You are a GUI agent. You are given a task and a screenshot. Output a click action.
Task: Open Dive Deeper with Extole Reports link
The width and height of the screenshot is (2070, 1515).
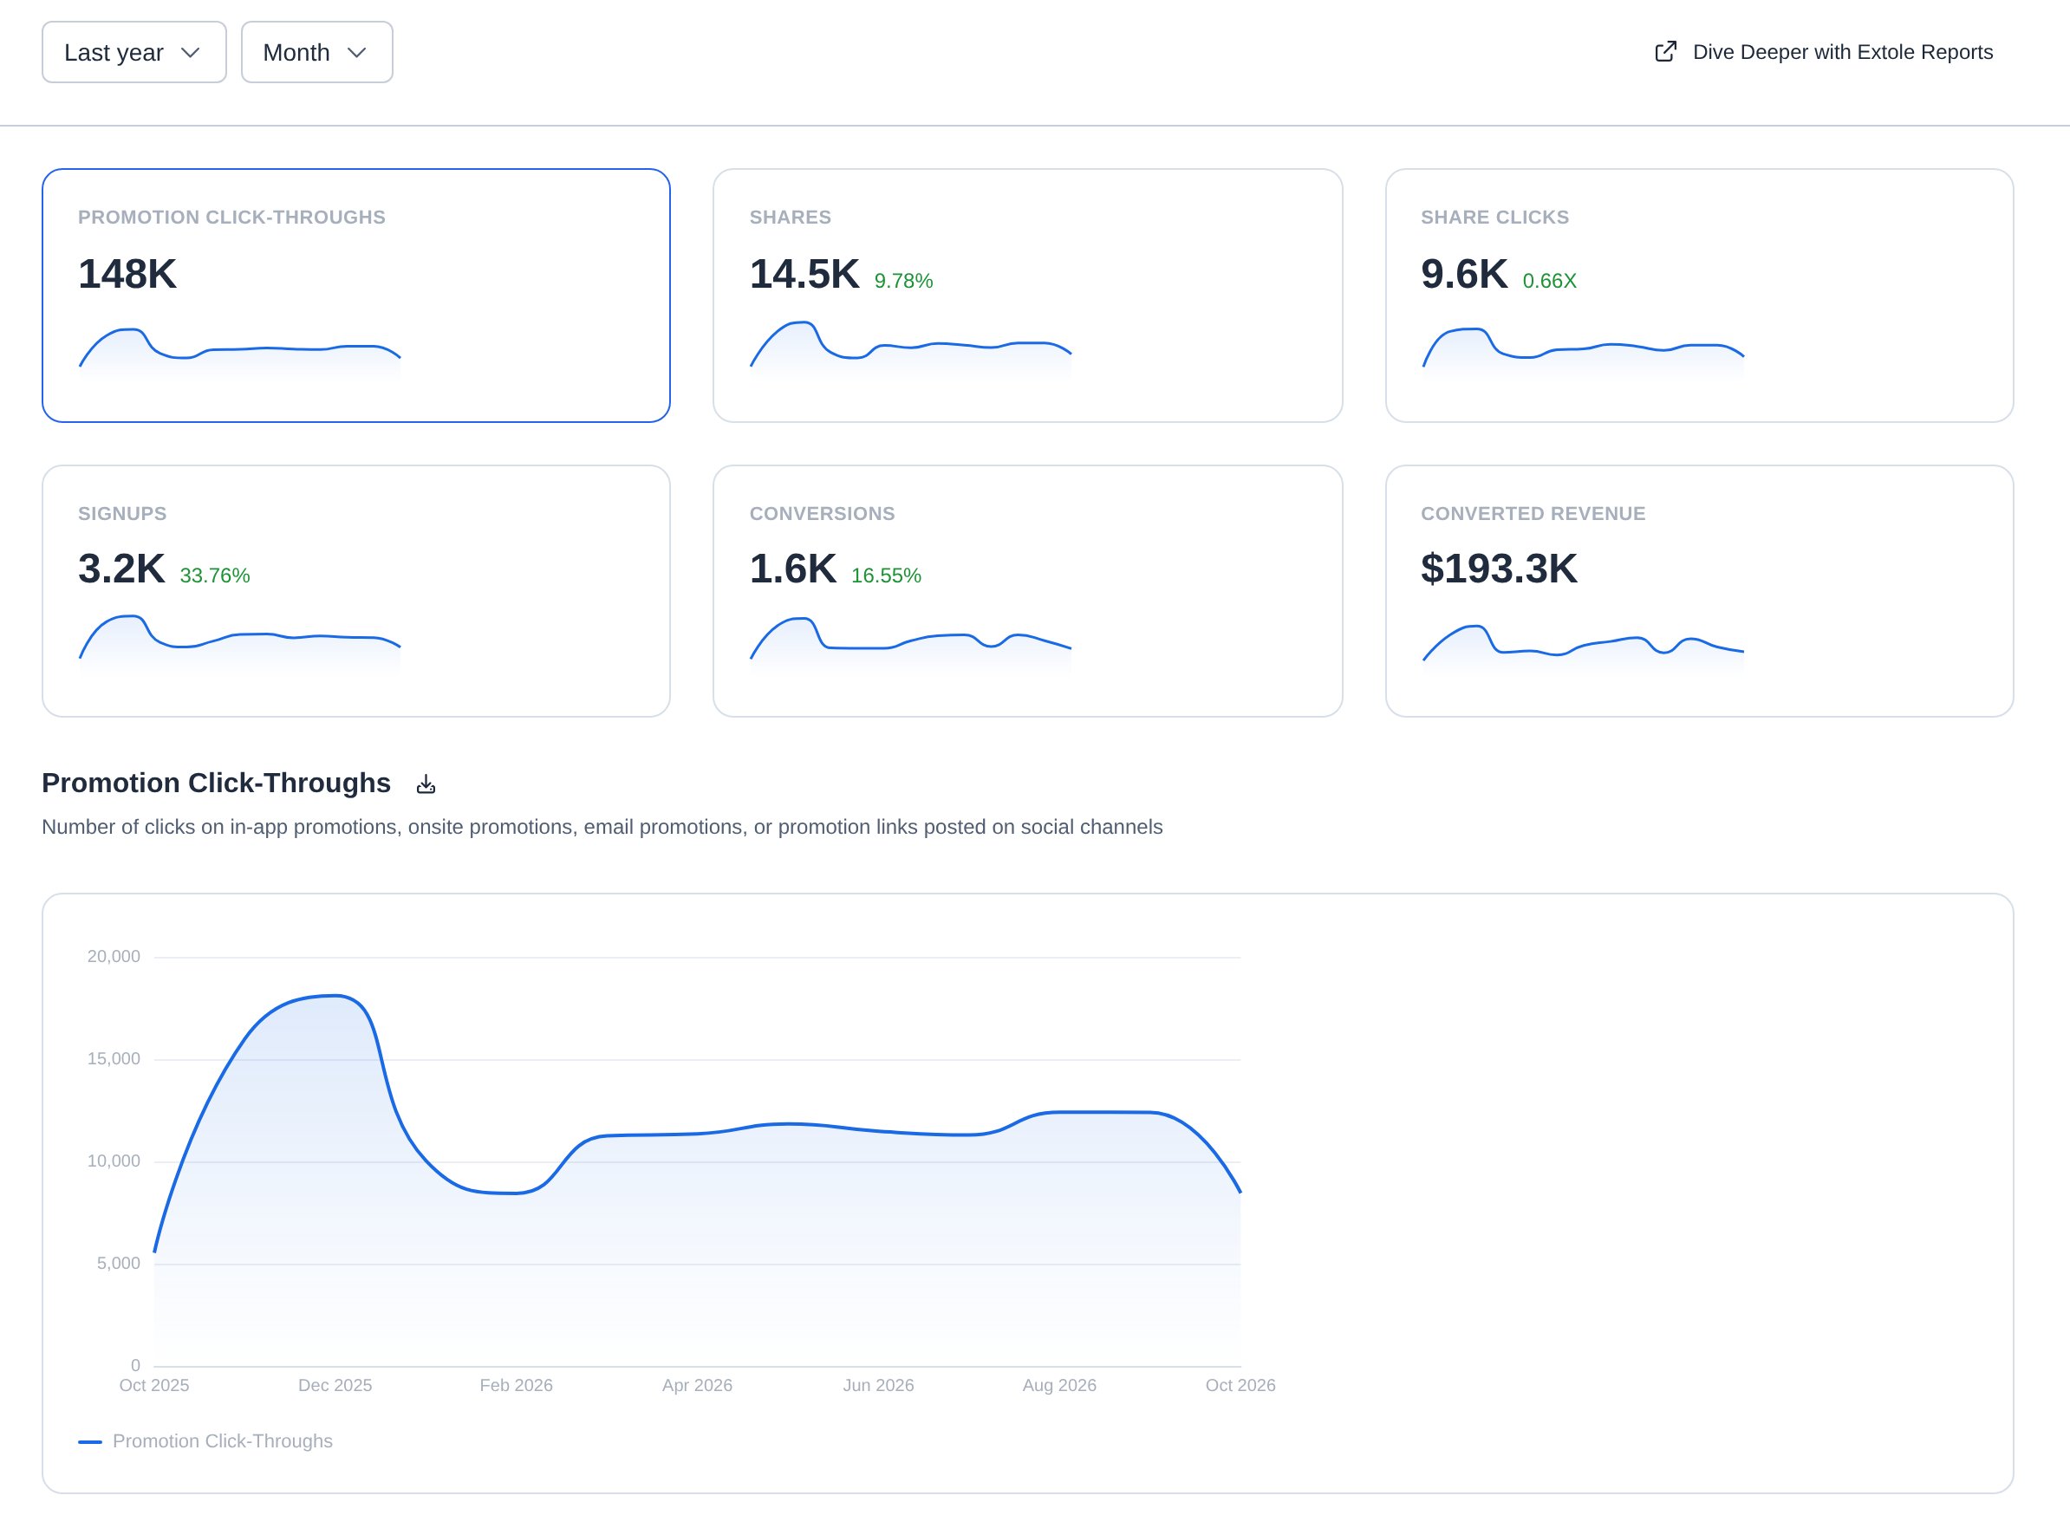(1823, 52)
